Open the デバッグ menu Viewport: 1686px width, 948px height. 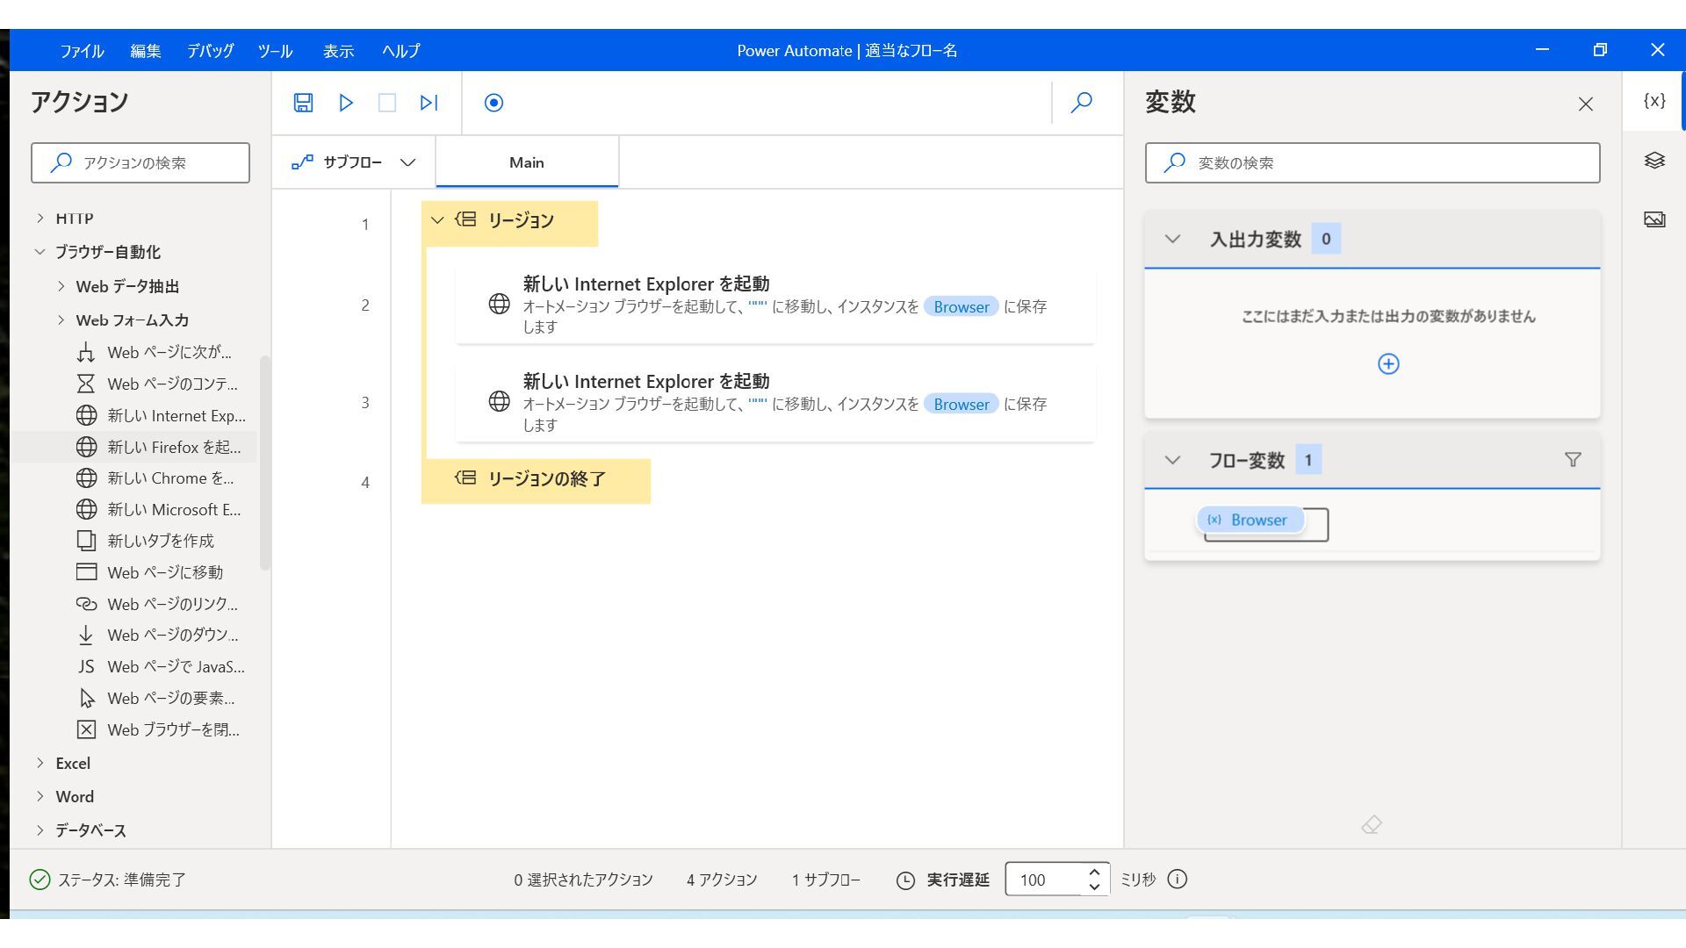click(x=210, y=51)
